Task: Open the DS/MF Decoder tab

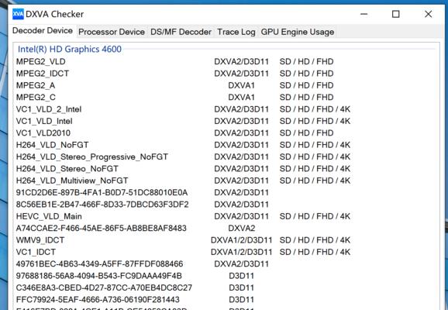Action: point(181,32)
